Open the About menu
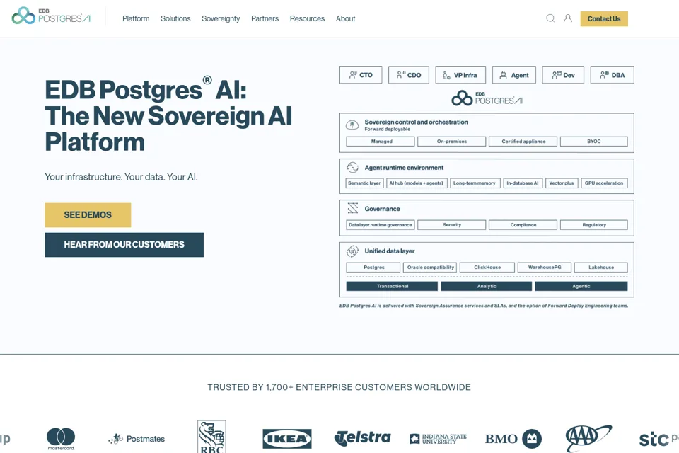 [346, 18]
